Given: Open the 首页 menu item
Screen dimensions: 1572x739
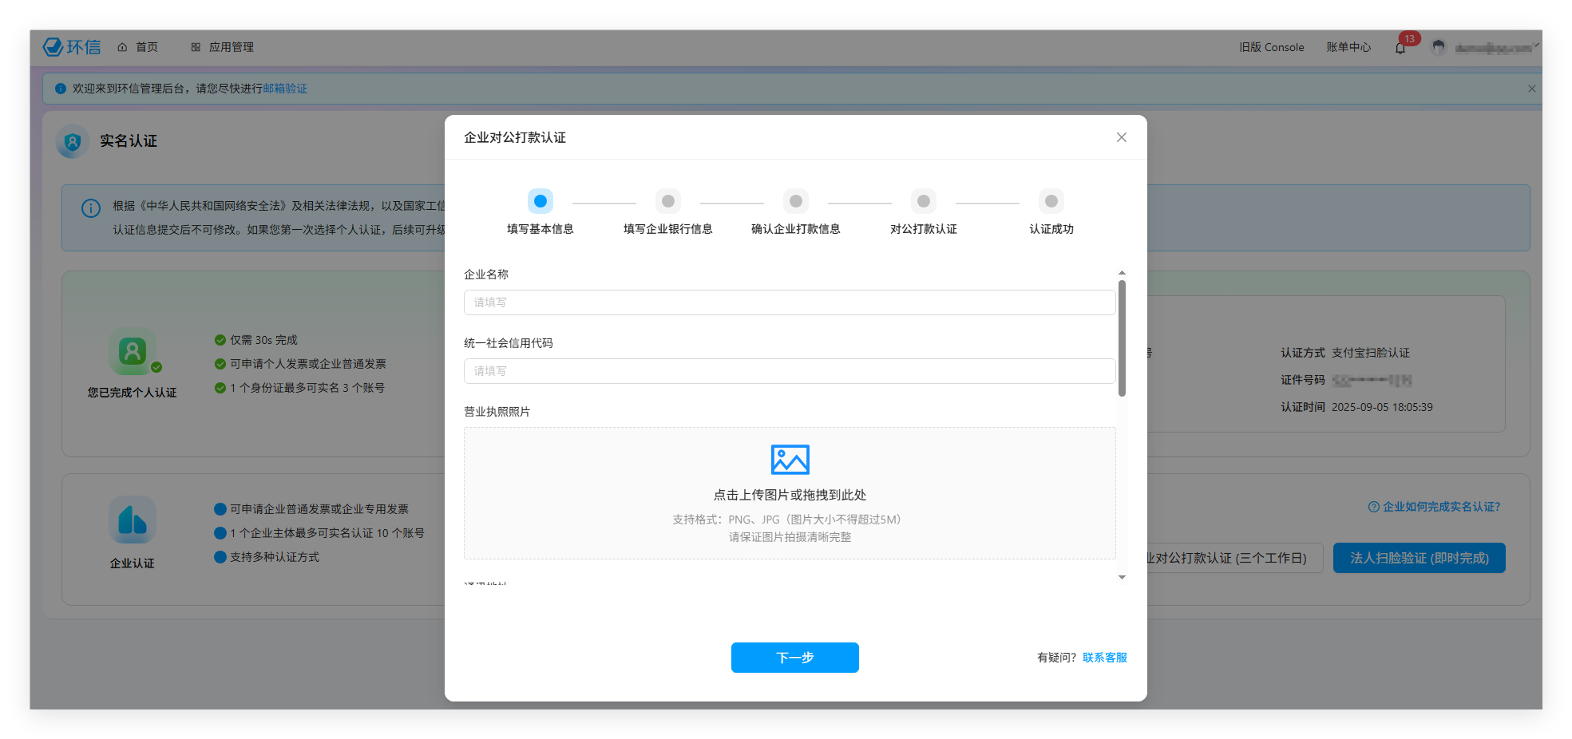Looking at the screenshot, I should pos(138,47).
